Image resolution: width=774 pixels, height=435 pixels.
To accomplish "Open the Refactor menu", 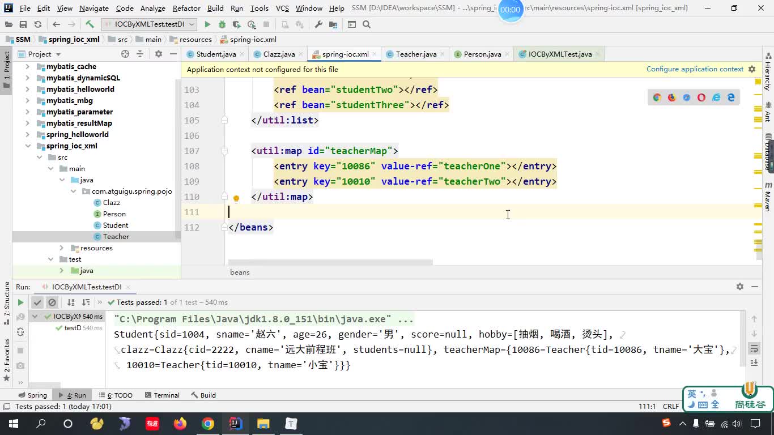I will pyautogui.click(x=186, y=8).
